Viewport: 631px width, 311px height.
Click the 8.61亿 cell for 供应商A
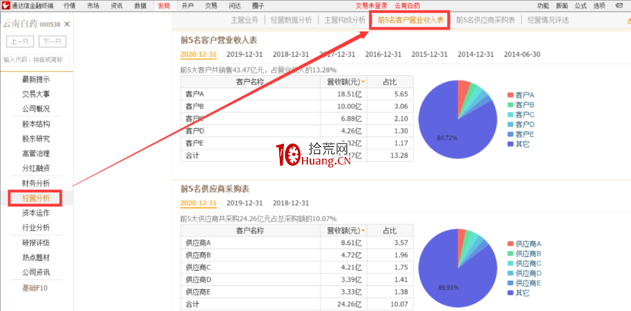pyautogui.click(x=344, y=243)
